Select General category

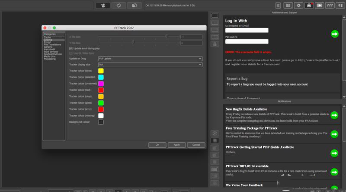pyautogui.click(x=48, y=47)
